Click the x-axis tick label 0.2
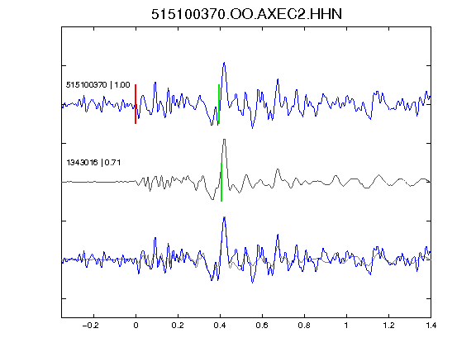The width and height of the screenshot is (476, 357). pyautogui.click(x=178, y=326)
